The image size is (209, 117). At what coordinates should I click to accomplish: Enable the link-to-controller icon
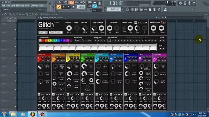(94, 6)
